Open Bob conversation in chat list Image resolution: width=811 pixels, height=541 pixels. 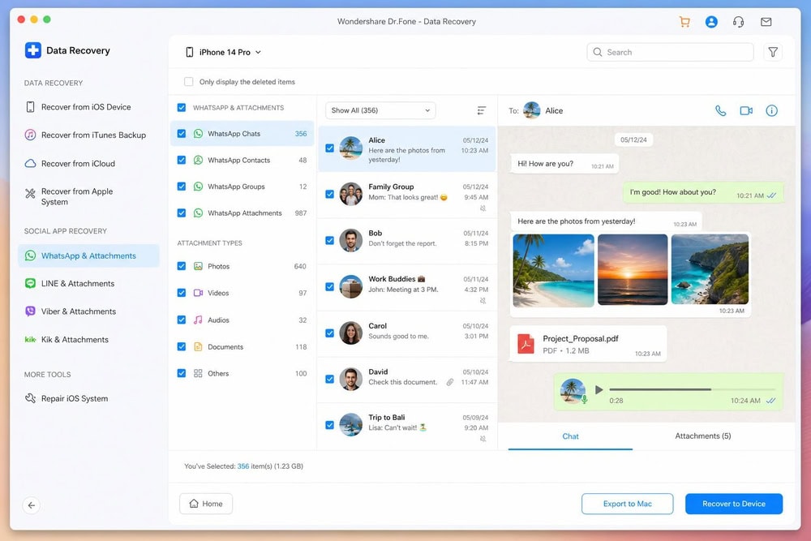[407, 241]
